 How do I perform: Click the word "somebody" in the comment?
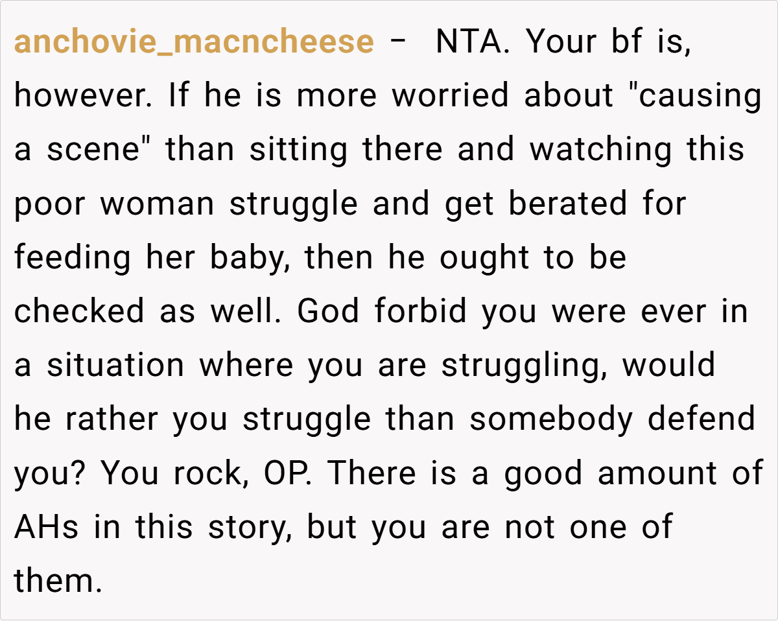(550, 419)
